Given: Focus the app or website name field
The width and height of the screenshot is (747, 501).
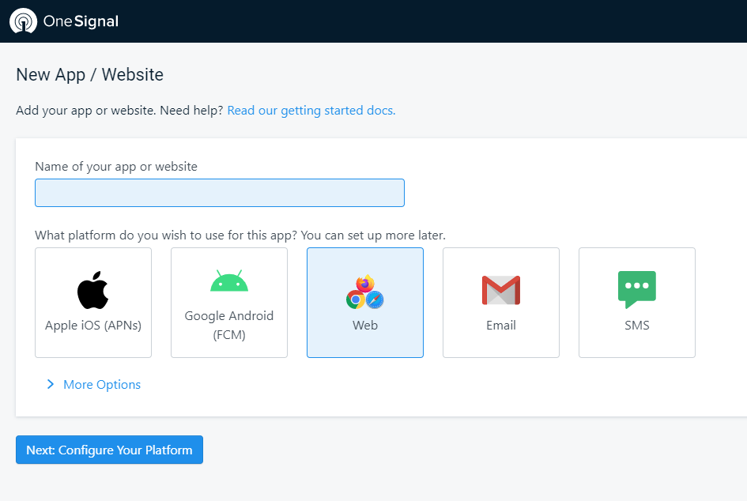Looking at the screenshot, I should 220,193.
